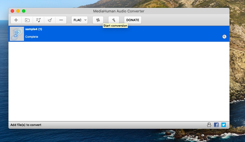Maximize the window with green button

24,11
